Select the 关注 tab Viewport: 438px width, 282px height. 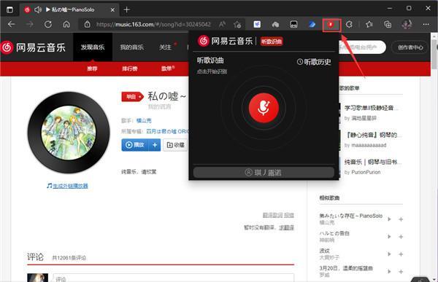click(165, 47)
